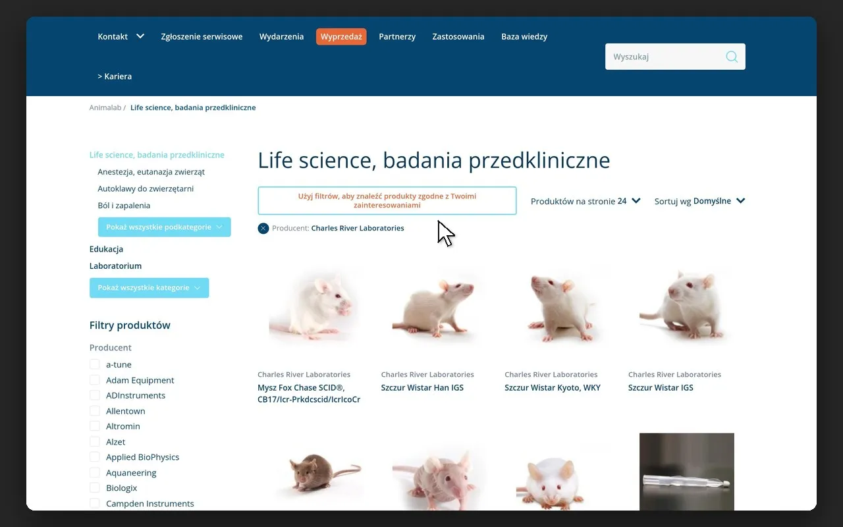The image size is (843, 527).
Task: Expand Pokaż wszystkie kategorie
Action: coord(149,288)
